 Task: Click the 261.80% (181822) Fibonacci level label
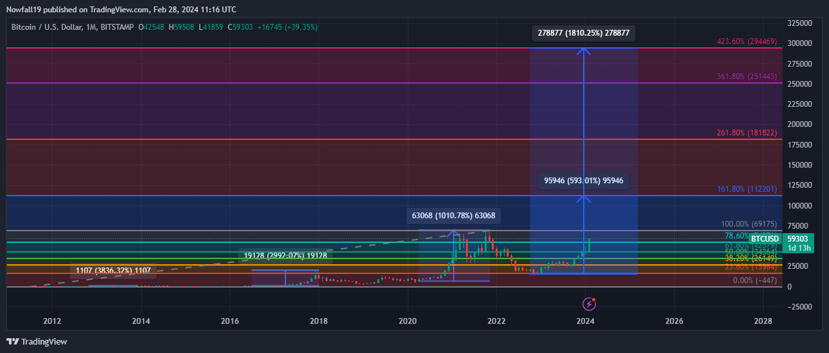746,133
